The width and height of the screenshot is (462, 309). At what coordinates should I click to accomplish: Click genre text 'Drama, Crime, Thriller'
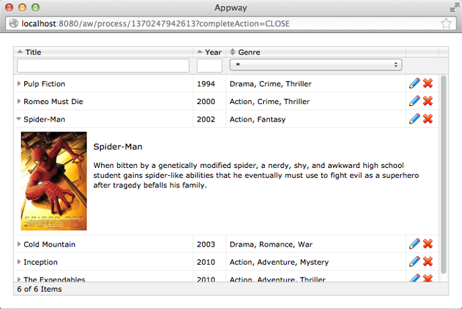(x=271, y=84)
